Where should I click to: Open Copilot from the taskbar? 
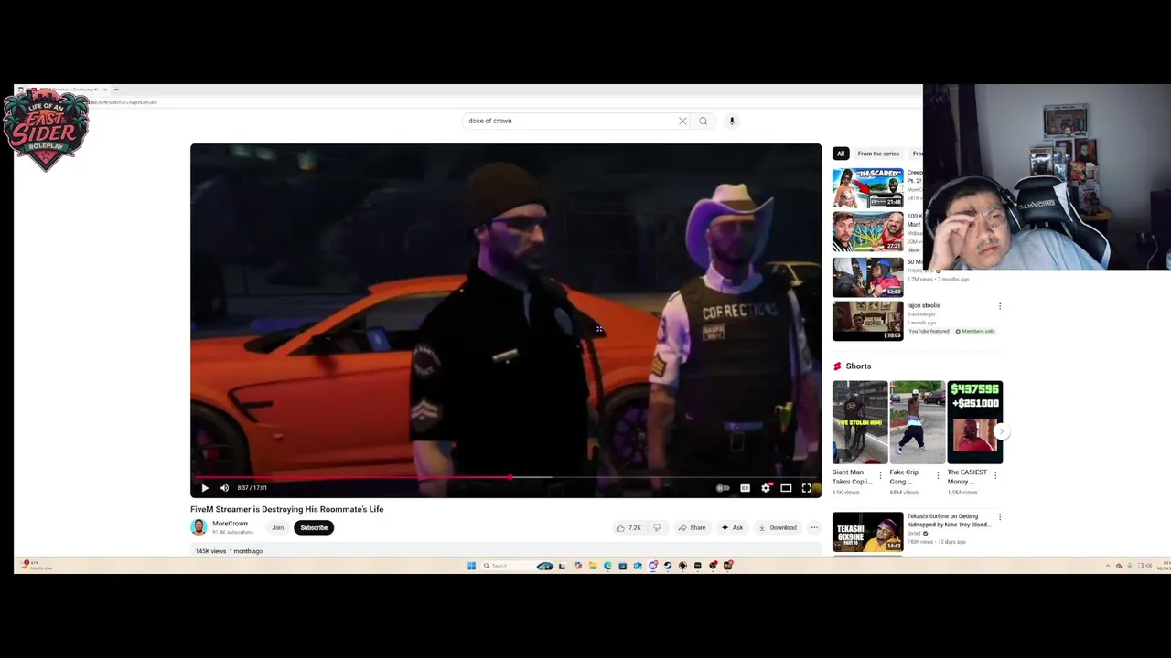(x=577, y=566)
